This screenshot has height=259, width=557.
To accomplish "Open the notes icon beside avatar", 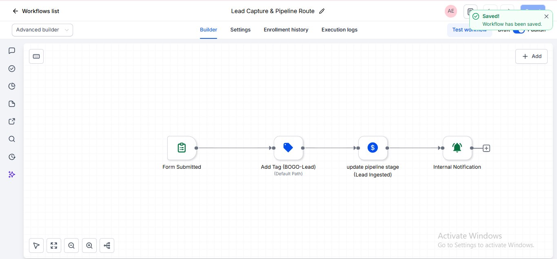I will pos(470,11).
